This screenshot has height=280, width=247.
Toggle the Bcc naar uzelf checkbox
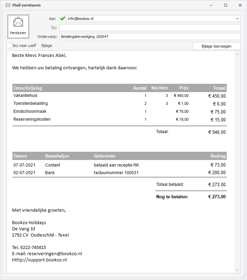coord(9,46)
